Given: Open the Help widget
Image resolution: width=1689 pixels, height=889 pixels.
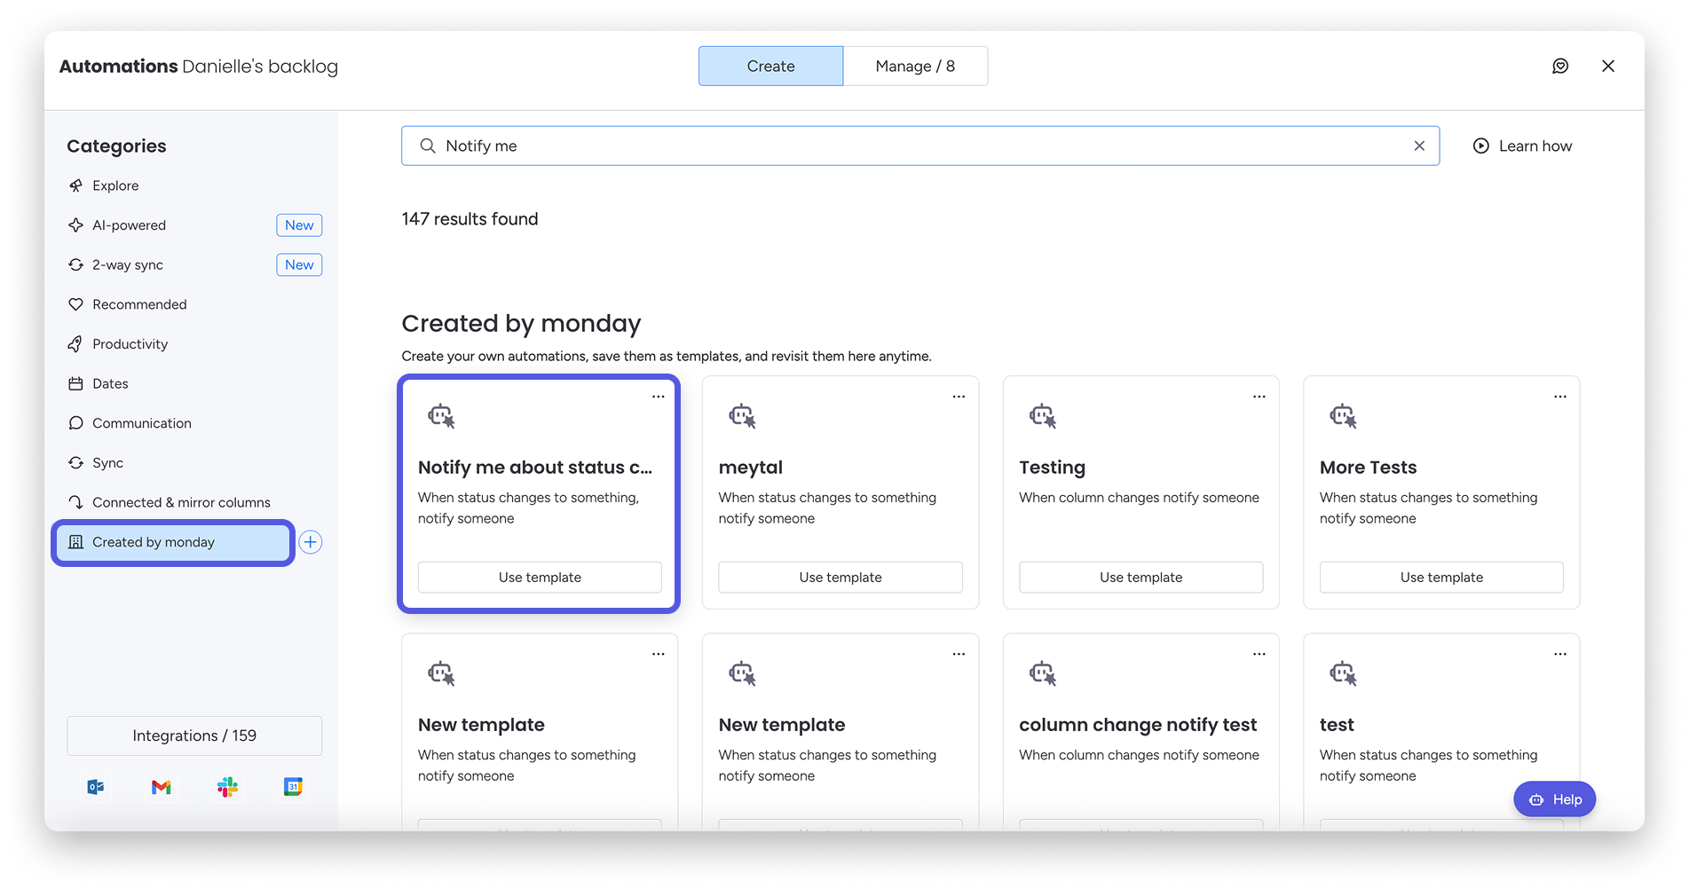Looking at the screenshot, I should [x=1554, y=799].
